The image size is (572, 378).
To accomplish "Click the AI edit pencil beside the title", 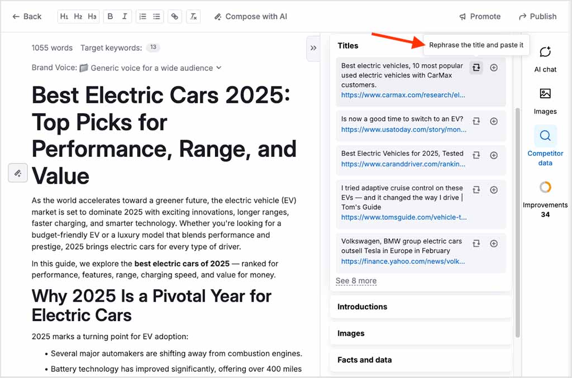I will coord(18,173).
